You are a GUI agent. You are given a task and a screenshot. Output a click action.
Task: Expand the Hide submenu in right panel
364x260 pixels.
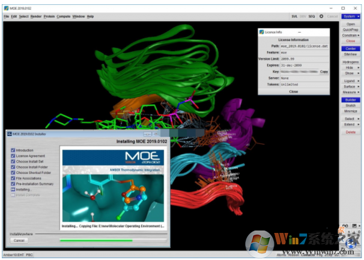coord(351,67)
